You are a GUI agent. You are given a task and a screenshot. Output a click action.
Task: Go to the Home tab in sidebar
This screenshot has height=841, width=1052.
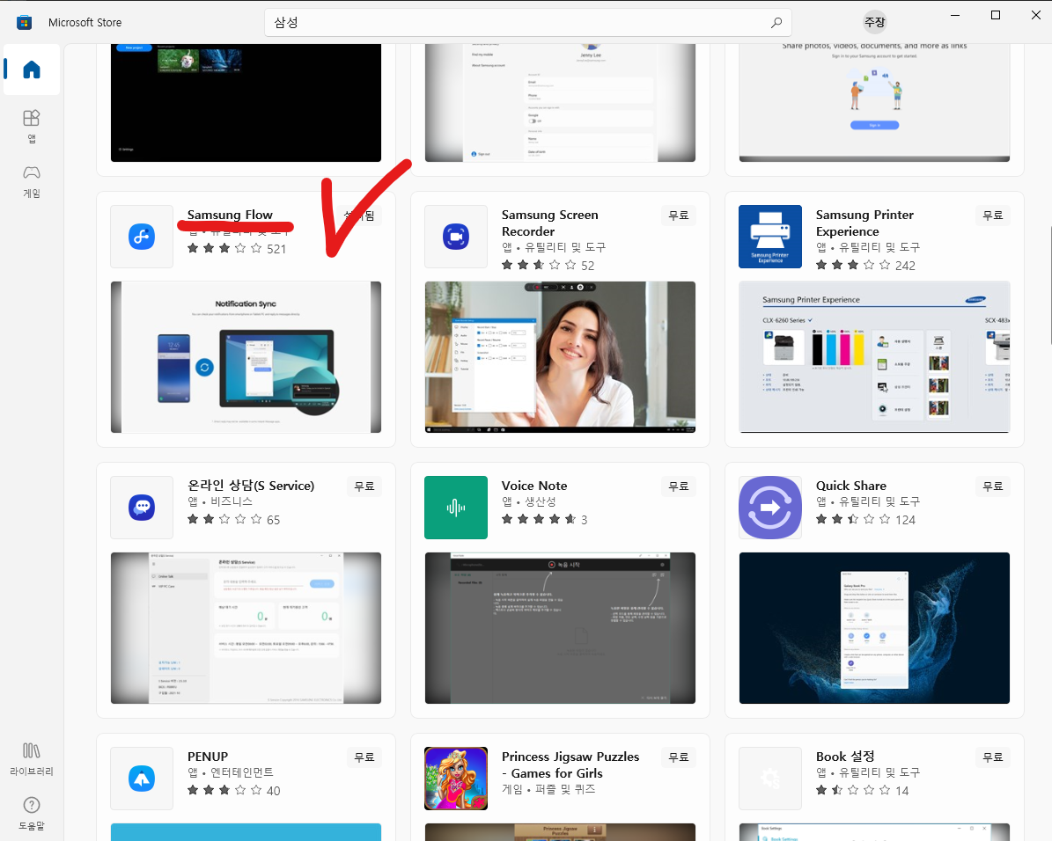click(x=32, y=69)
